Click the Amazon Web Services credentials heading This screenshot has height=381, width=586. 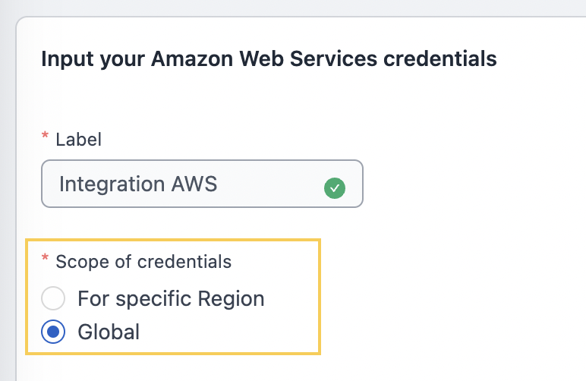point(269,58)
